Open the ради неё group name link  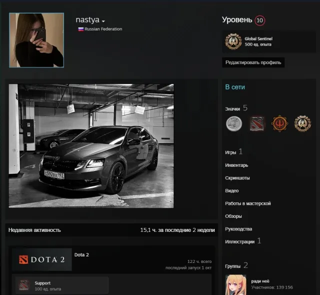coord(260,281)
